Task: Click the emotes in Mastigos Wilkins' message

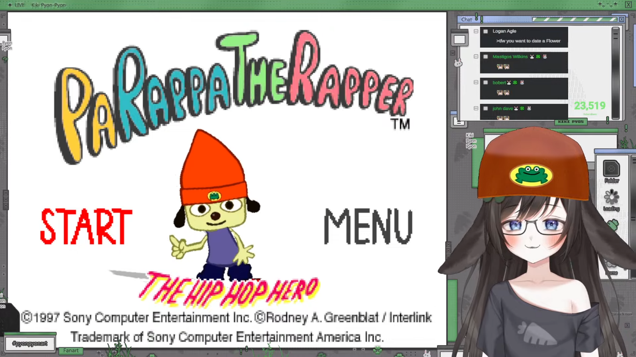Action: point(503,67)
